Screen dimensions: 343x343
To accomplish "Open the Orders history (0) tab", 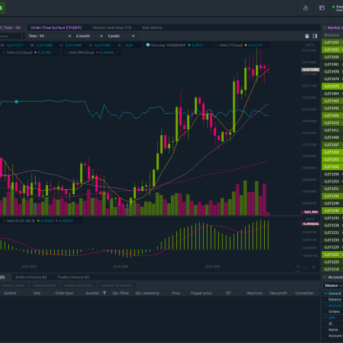I will point(31,277).
